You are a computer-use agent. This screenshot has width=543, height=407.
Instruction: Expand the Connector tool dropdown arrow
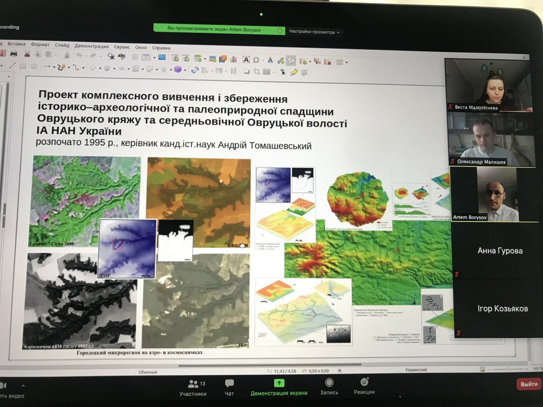pos(83,68)
